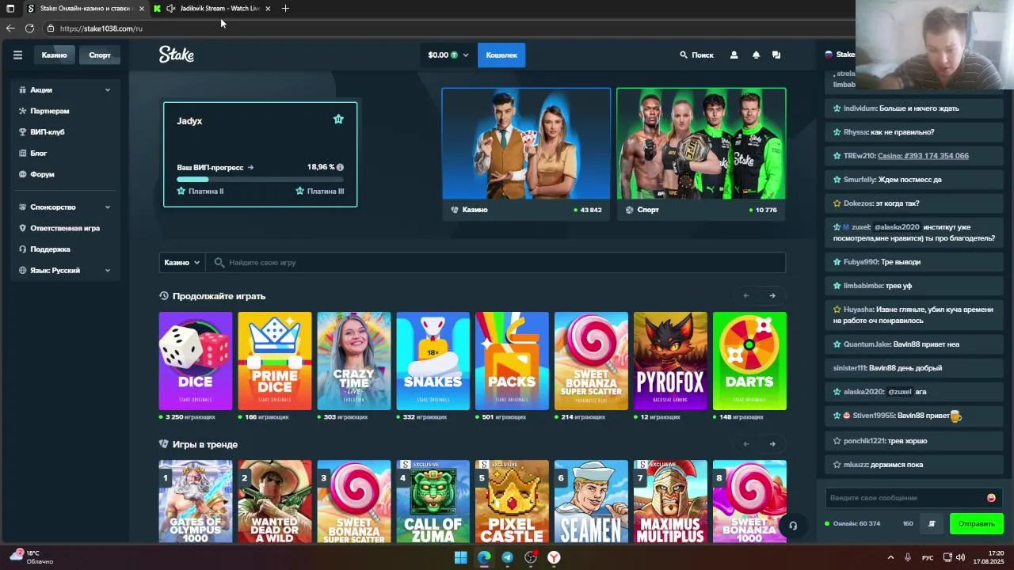Click the Кошелек wallet button

click(x=501, y=55)
